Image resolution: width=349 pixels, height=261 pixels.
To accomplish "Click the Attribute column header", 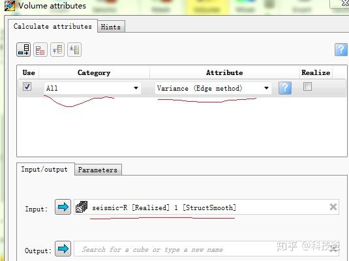I will point(224,72).
